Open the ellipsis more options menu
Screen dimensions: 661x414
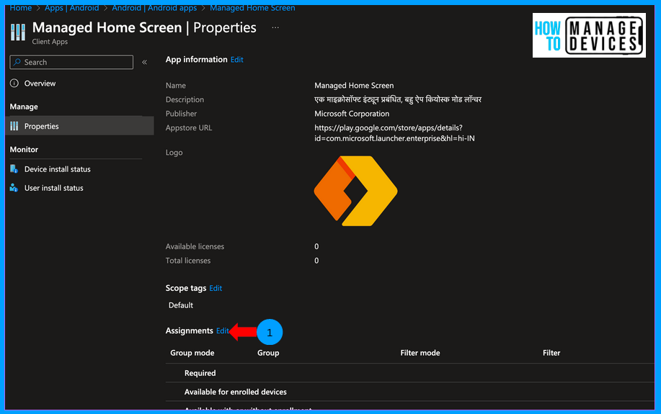[275, 27]
